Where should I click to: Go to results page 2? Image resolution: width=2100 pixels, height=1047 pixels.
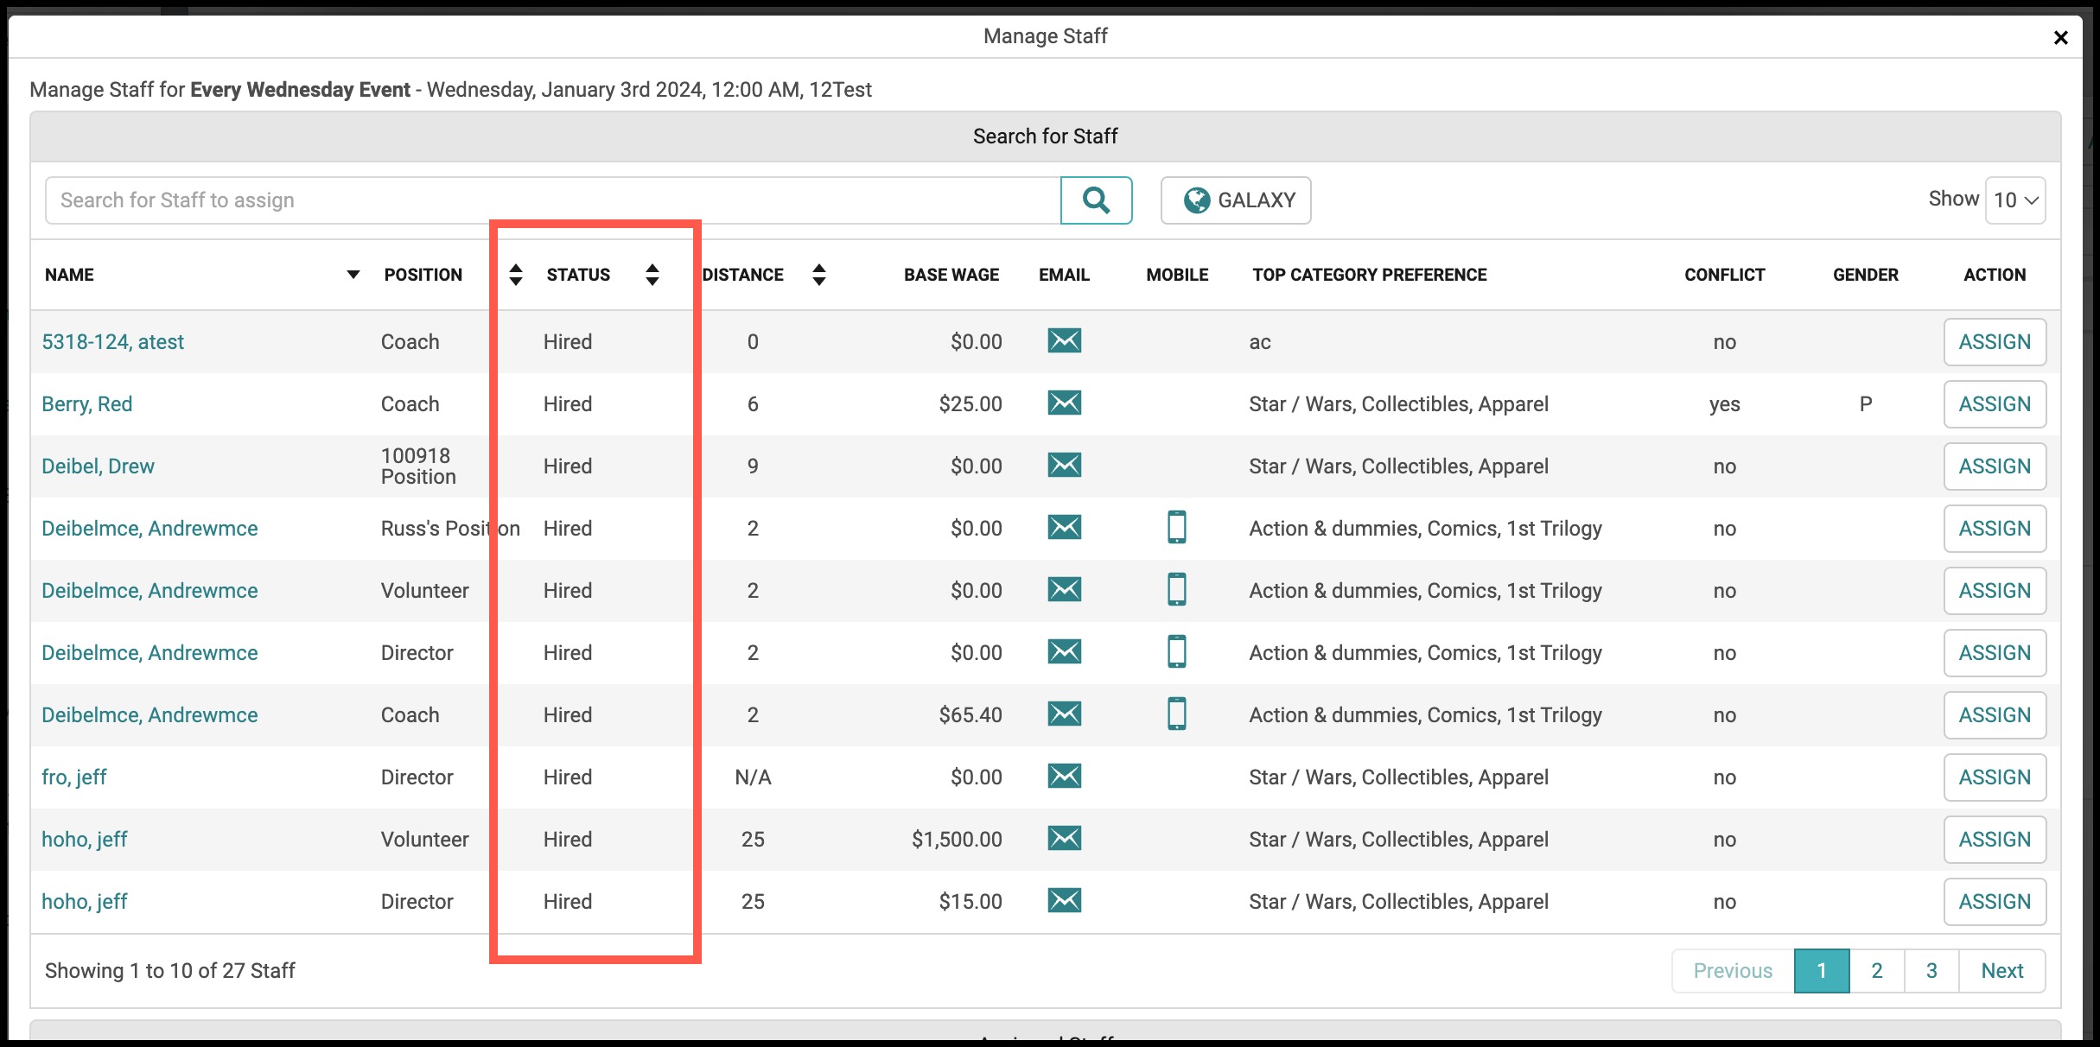(x=1877, y=971)
